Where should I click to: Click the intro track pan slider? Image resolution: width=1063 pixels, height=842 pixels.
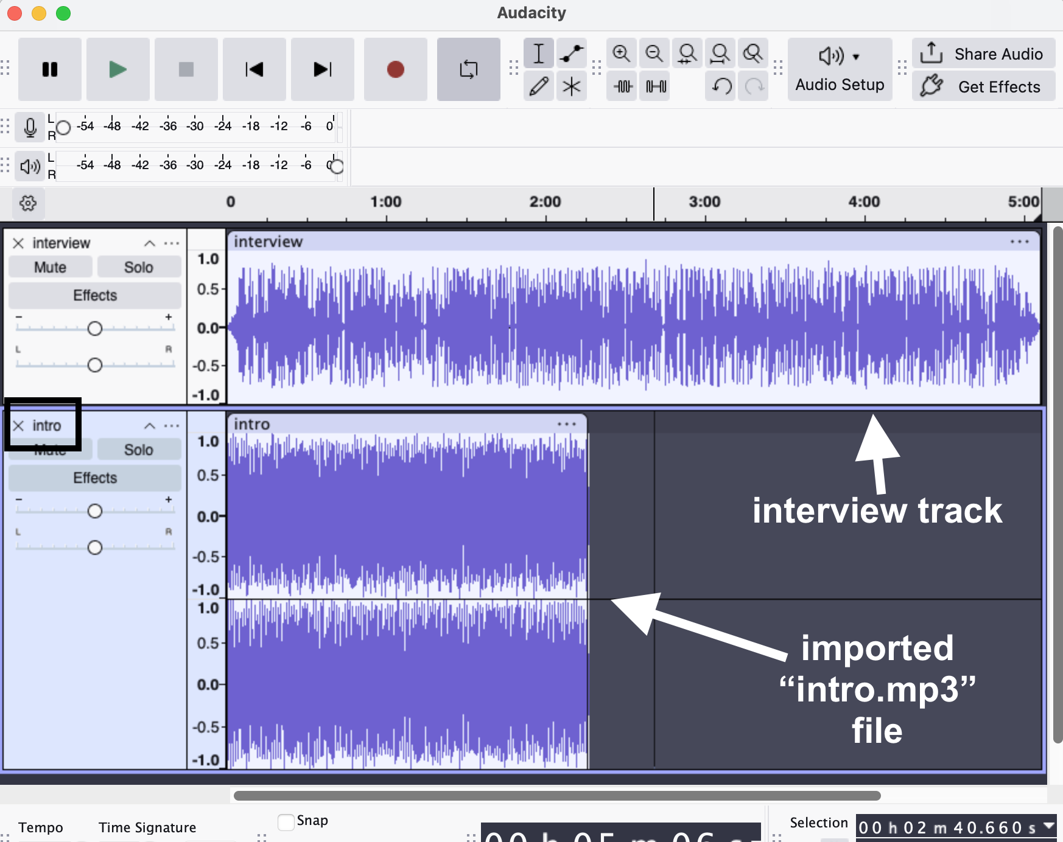95,548
